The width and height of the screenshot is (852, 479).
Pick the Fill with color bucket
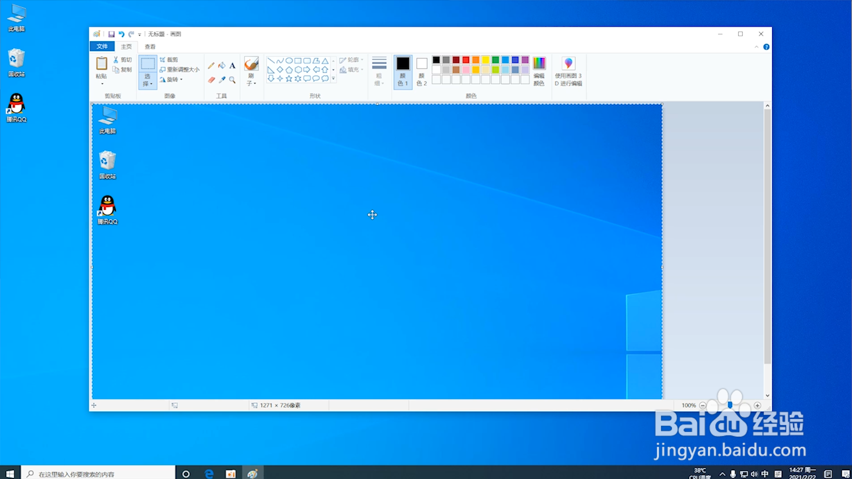222,66
